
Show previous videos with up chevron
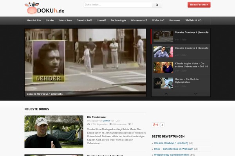click(166, 94)
